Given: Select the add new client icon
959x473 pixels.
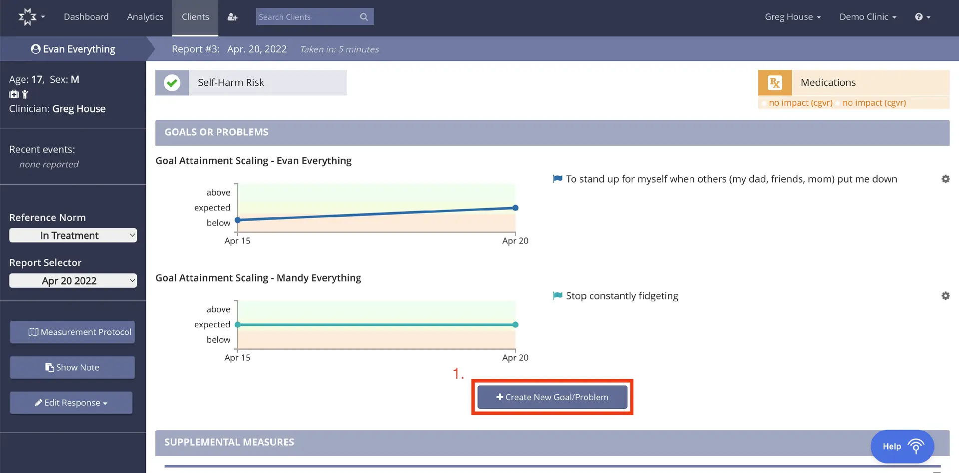Looking at the screenshot, I should click(x=232, y=16).
